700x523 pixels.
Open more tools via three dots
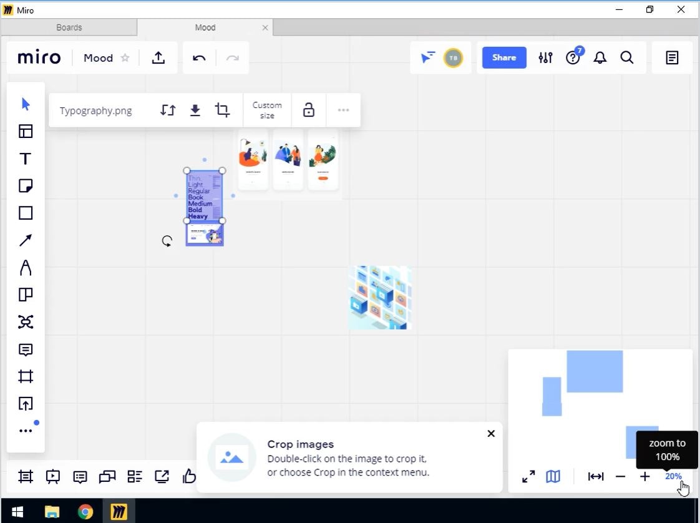tap(26, 431)
